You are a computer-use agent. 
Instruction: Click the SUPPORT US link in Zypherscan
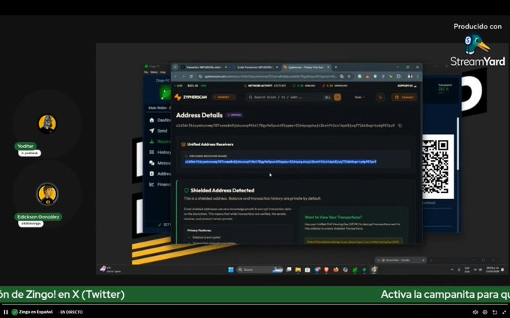406,85
